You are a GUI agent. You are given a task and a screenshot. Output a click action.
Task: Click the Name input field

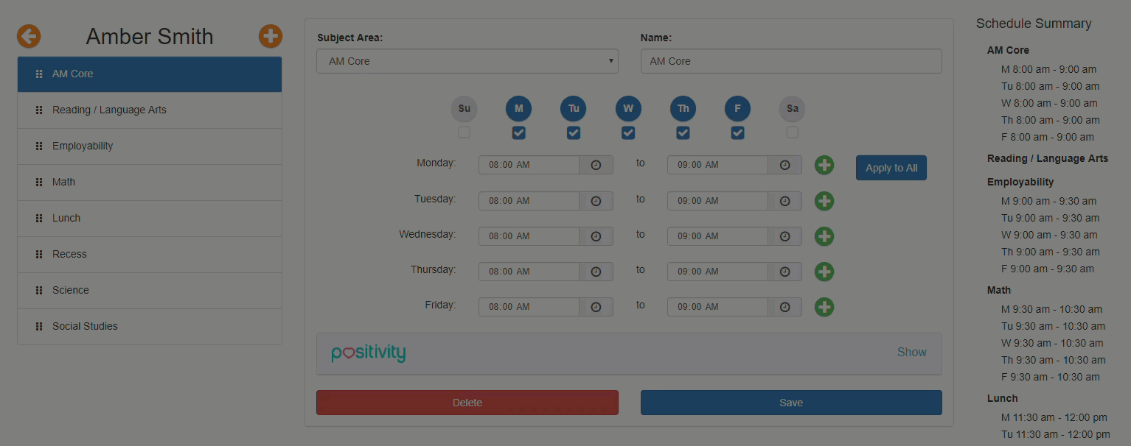(791, 61)
